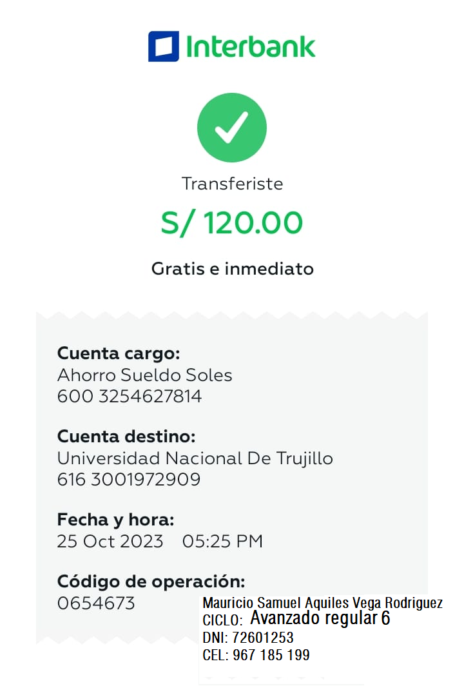Click destination account number 616 3001972909

pos(129,480)
